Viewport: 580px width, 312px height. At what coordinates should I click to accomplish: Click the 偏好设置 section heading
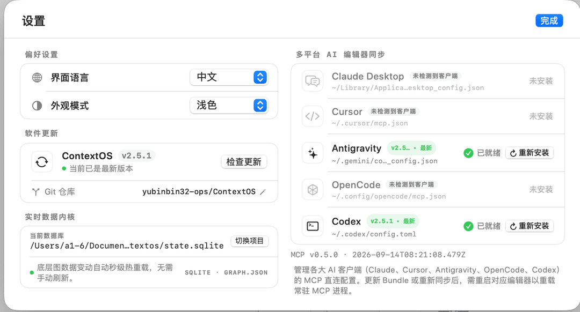click(x=41, y=55)
